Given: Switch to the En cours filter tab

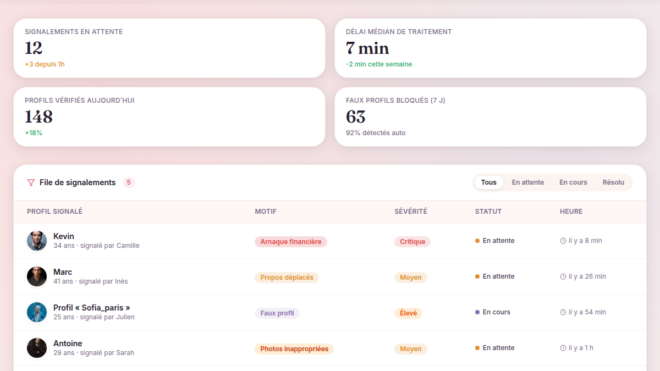Looking at the screenshot, I should tap(573, 182).
